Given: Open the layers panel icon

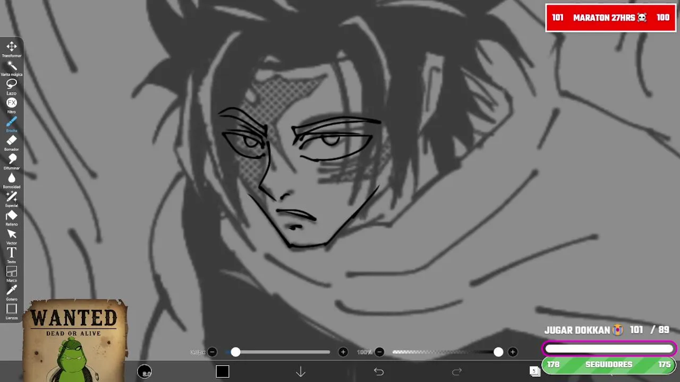Looking at the screenshot, I should [x=534, y=371].
